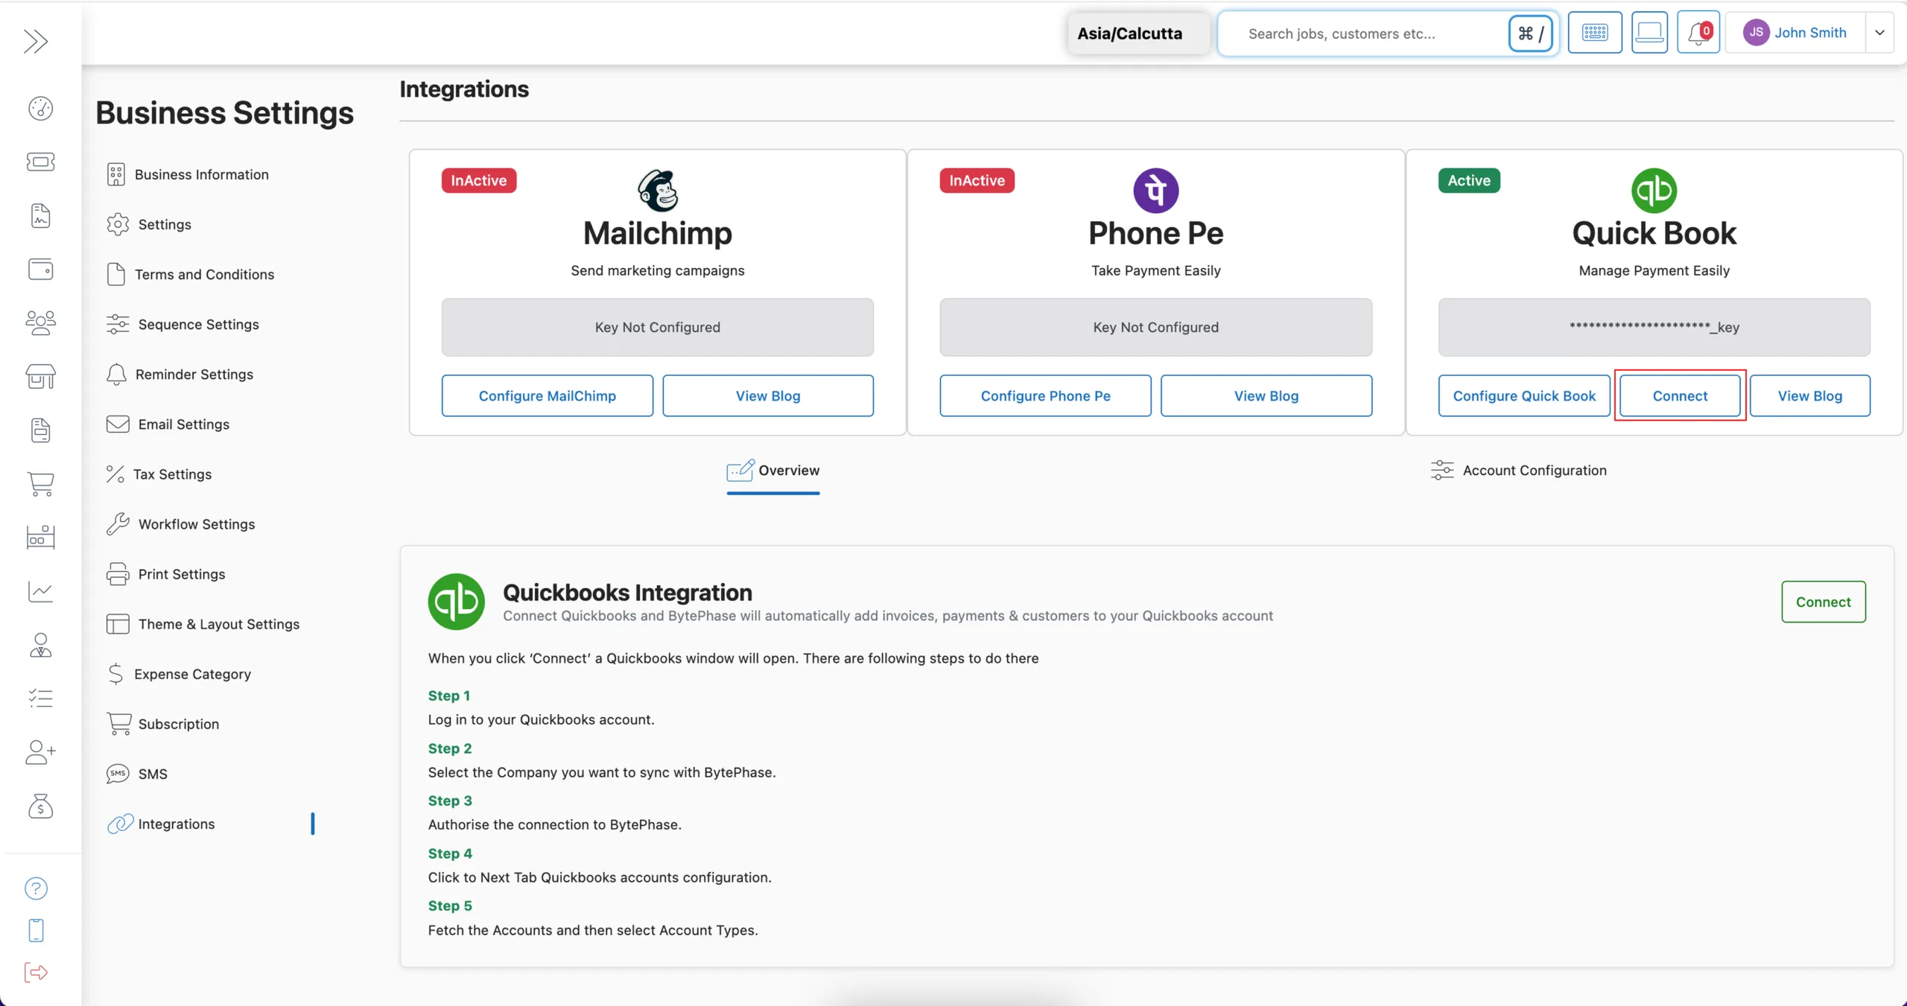
Task: Open the ticket icon in left sidebar
Action: 40,162
